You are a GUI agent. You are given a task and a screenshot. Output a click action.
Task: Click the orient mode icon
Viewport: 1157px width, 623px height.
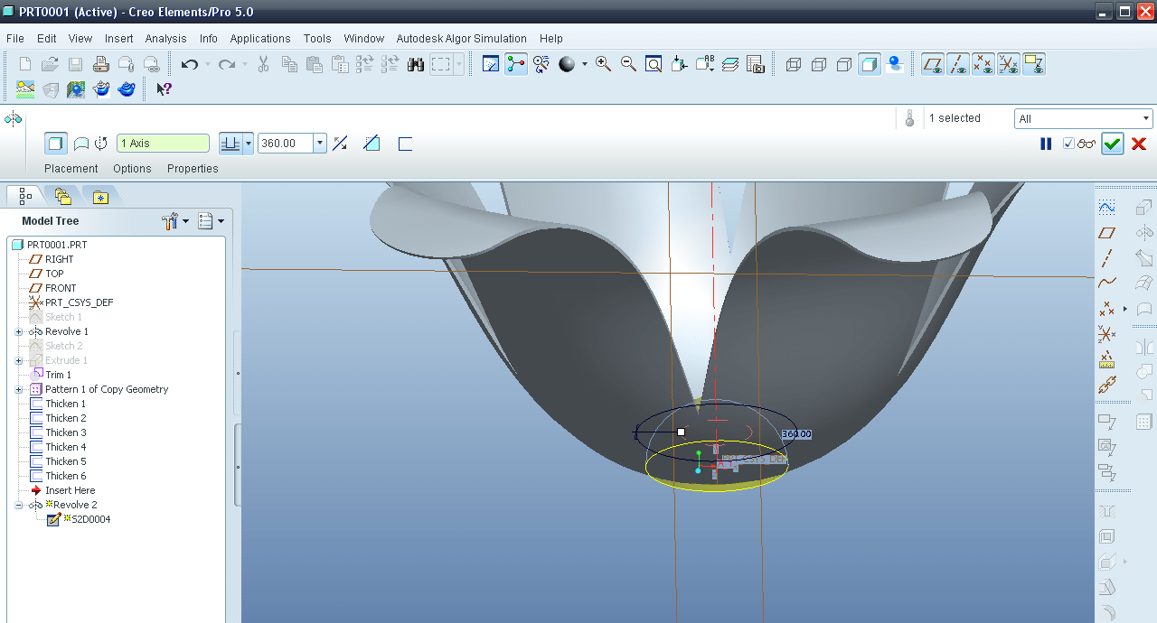[541, 64]
